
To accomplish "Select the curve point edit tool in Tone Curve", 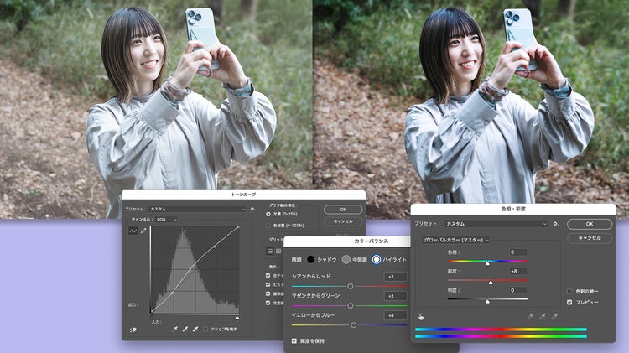I will (x=133, y=231).
